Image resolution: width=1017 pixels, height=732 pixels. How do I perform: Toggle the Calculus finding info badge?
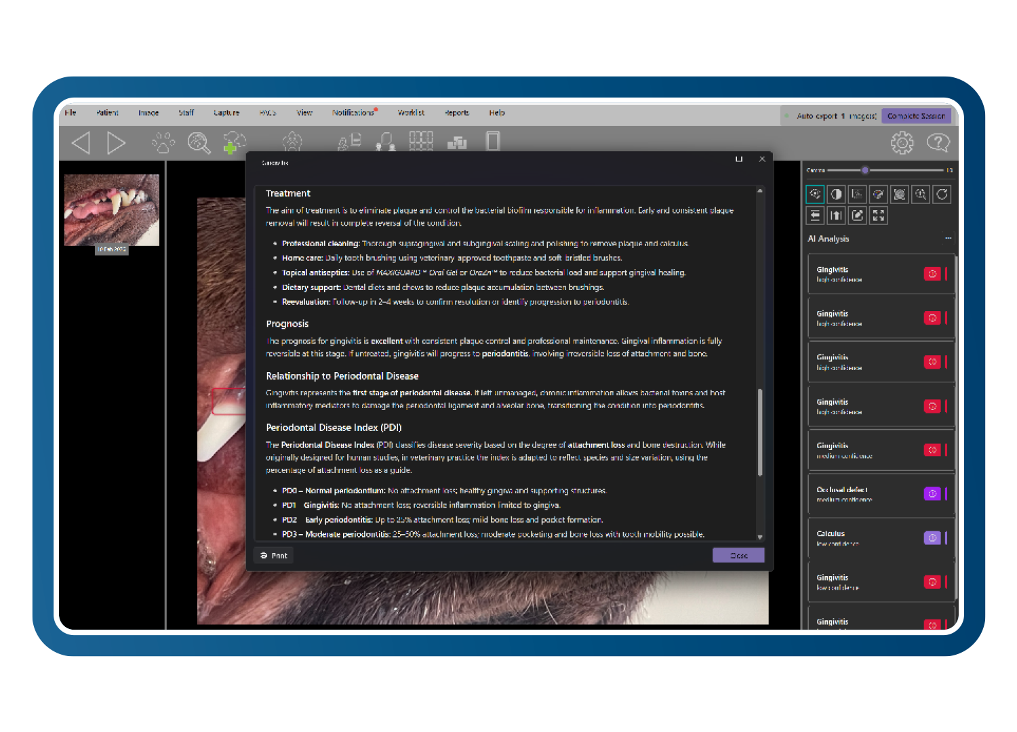point(932,537)
